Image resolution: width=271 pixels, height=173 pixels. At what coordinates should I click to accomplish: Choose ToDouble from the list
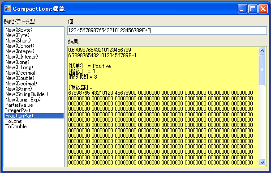coord(34,127)
